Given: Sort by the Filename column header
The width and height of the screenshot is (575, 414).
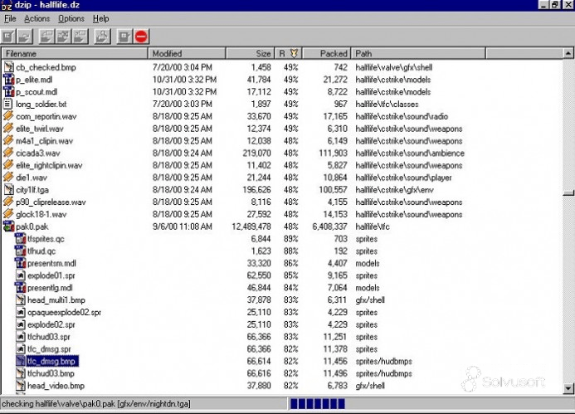Looking at the screenshot, I should point(75,54).
